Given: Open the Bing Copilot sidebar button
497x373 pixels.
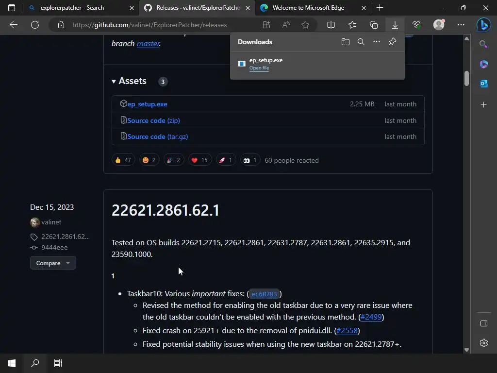Looking at the screenshot, I should 484,25.
